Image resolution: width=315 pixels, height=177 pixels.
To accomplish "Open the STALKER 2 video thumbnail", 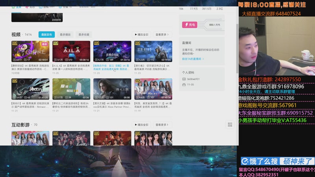I will click(153, 52).
